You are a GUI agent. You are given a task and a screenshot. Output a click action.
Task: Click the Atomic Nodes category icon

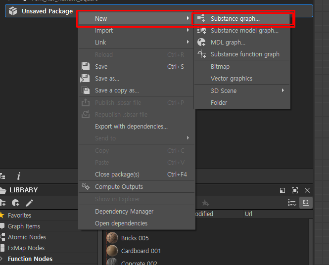[2, 237]
